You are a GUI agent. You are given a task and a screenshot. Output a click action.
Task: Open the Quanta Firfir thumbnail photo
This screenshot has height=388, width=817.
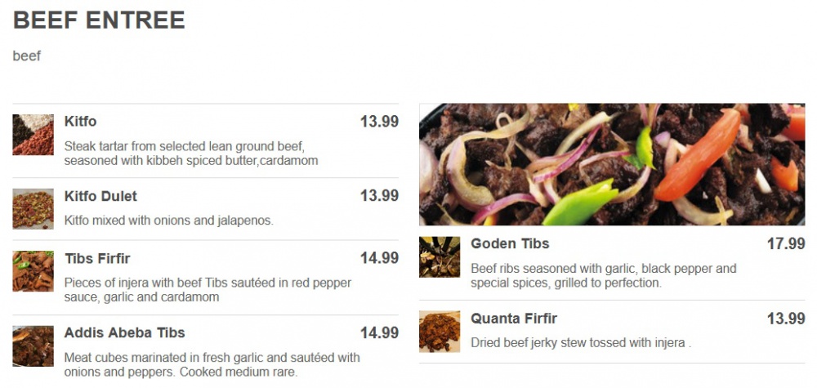click(x=440, y=332)
